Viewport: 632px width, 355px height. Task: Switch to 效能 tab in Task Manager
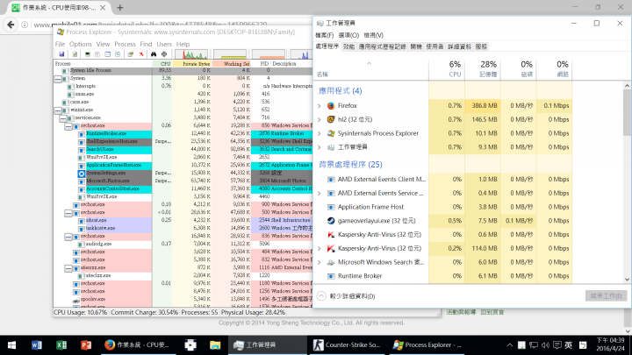[x=348, y=46]
